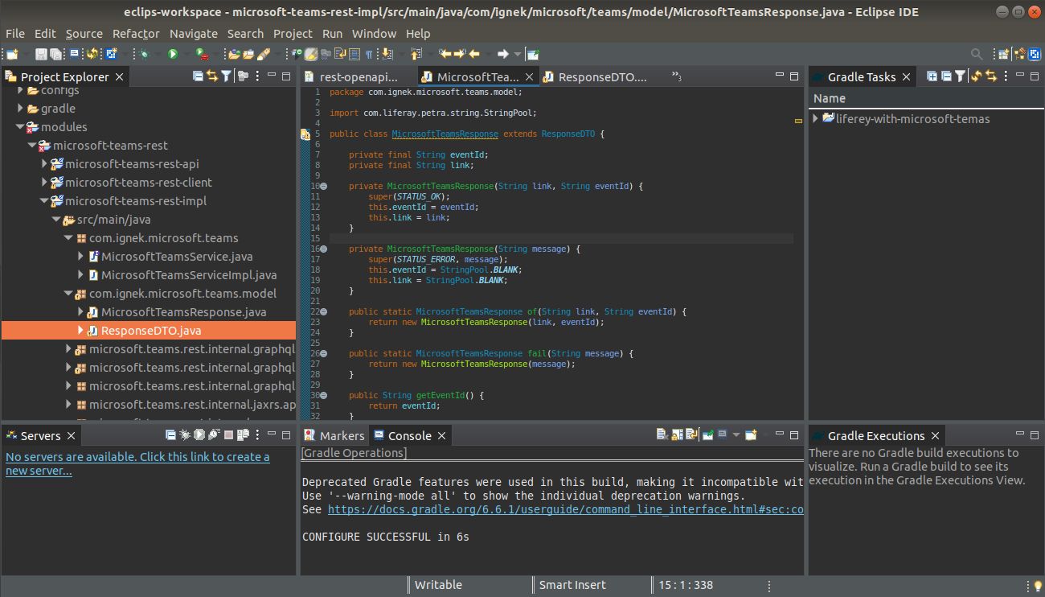Close the Console tab

[x=441, y=436]
